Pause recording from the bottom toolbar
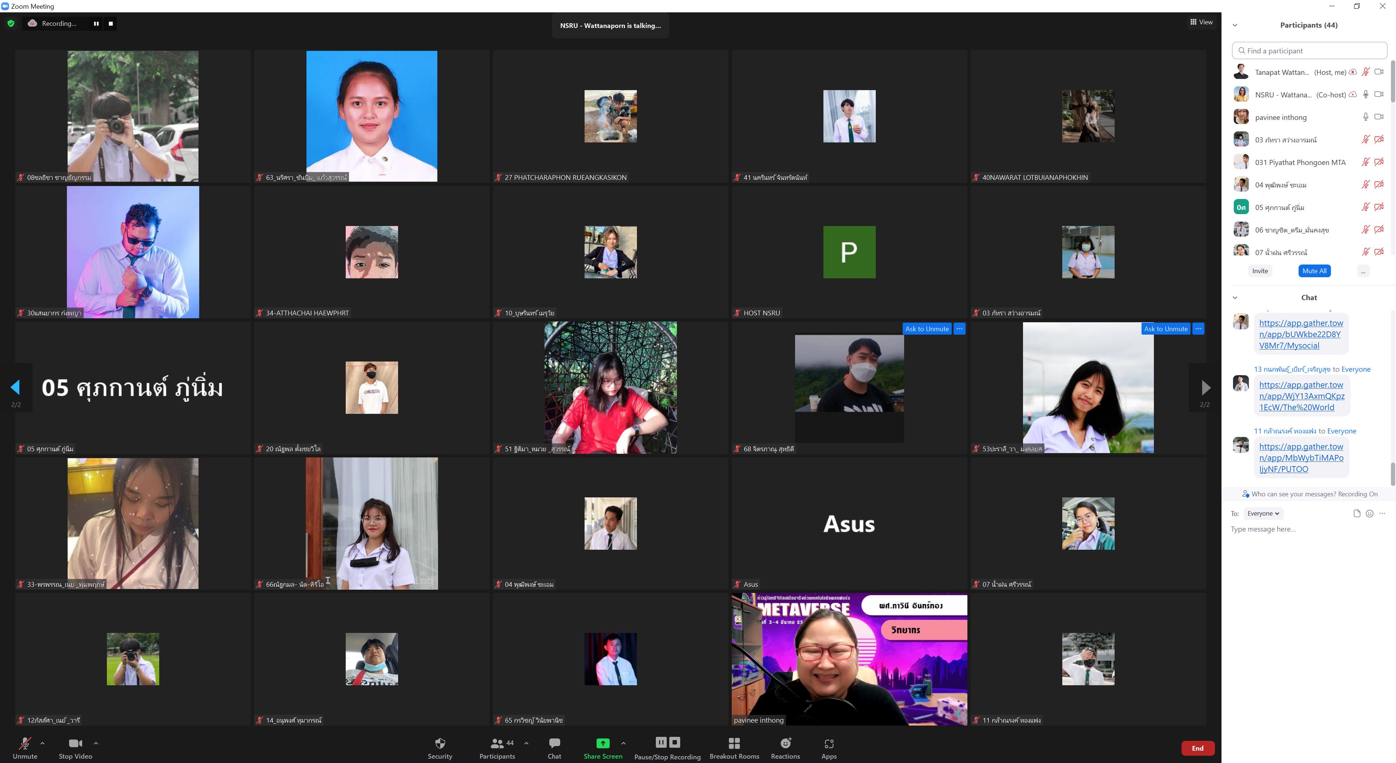 click(661, 742)
